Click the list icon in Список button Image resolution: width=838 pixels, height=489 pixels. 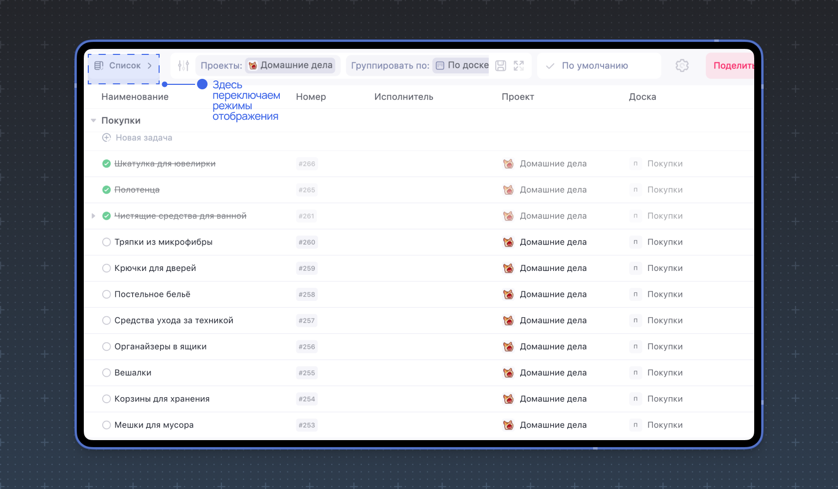(x=99, y=65)
